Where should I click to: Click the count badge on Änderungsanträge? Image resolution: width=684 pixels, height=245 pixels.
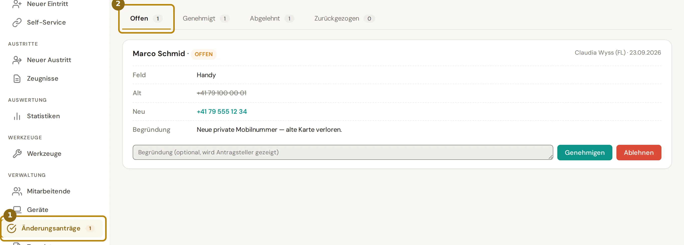pyautogui.click(x=90, y=228)
